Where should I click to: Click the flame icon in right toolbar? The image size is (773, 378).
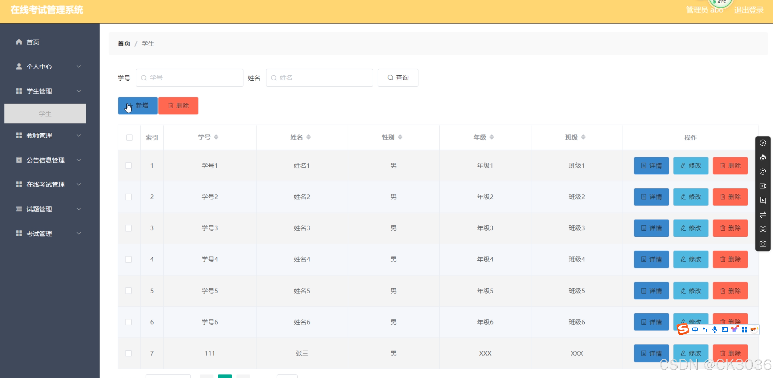coord(763,157)
